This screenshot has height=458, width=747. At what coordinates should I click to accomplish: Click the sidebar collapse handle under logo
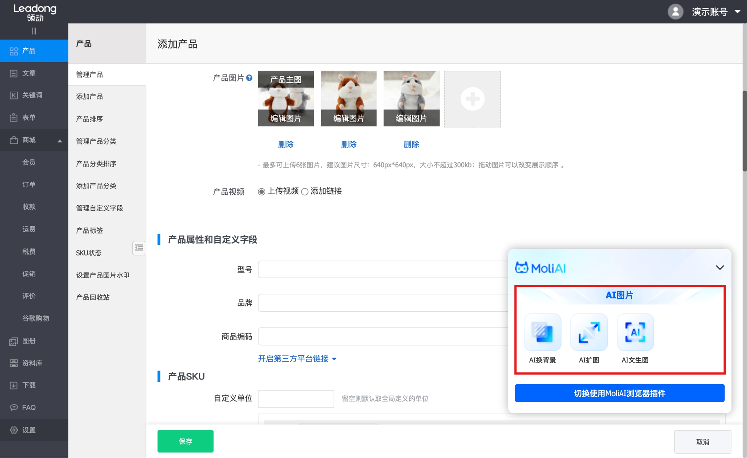click(34, 31)
